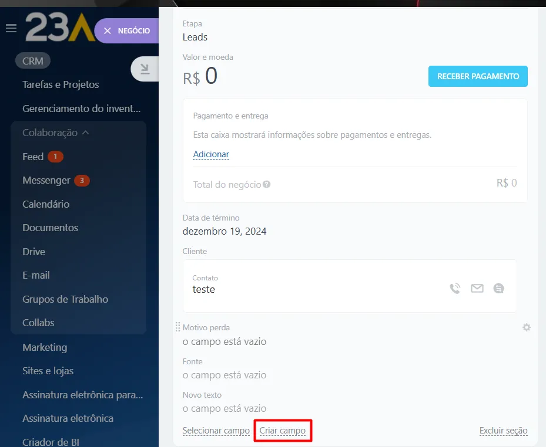
Task: Collapse the Colaboração section
Action: coord(85,133)
